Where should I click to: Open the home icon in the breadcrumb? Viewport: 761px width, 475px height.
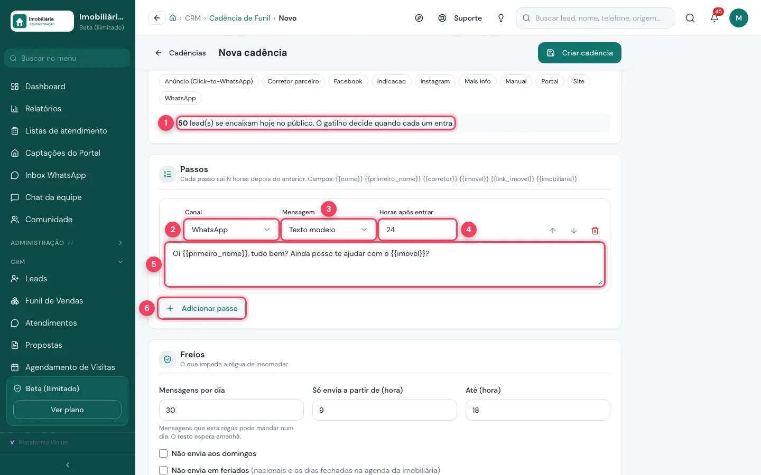[173, 18]
